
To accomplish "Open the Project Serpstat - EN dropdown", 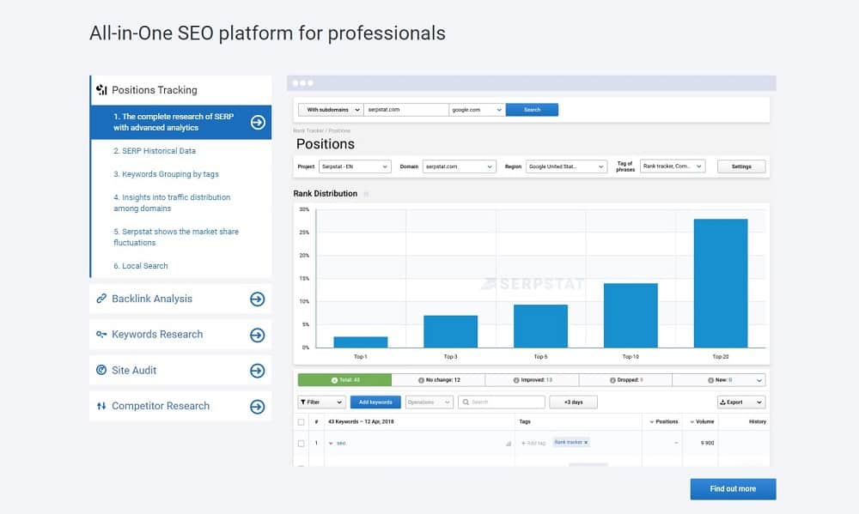I will point(355,166).
